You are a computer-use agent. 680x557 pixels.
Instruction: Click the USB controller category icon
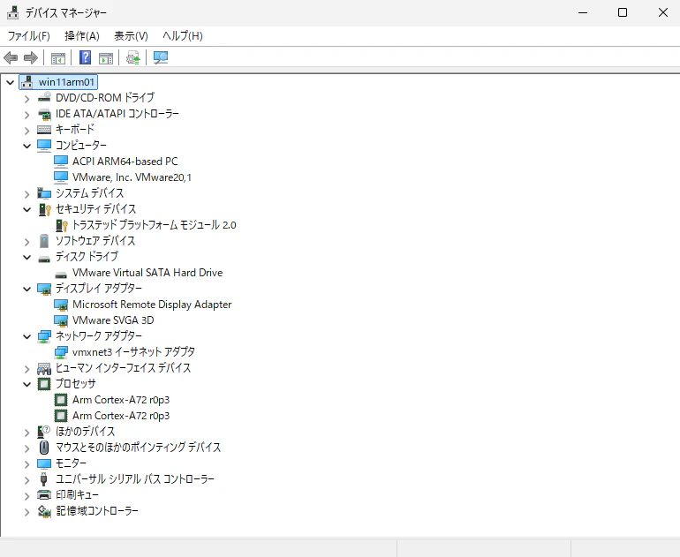tap(43, 479)
